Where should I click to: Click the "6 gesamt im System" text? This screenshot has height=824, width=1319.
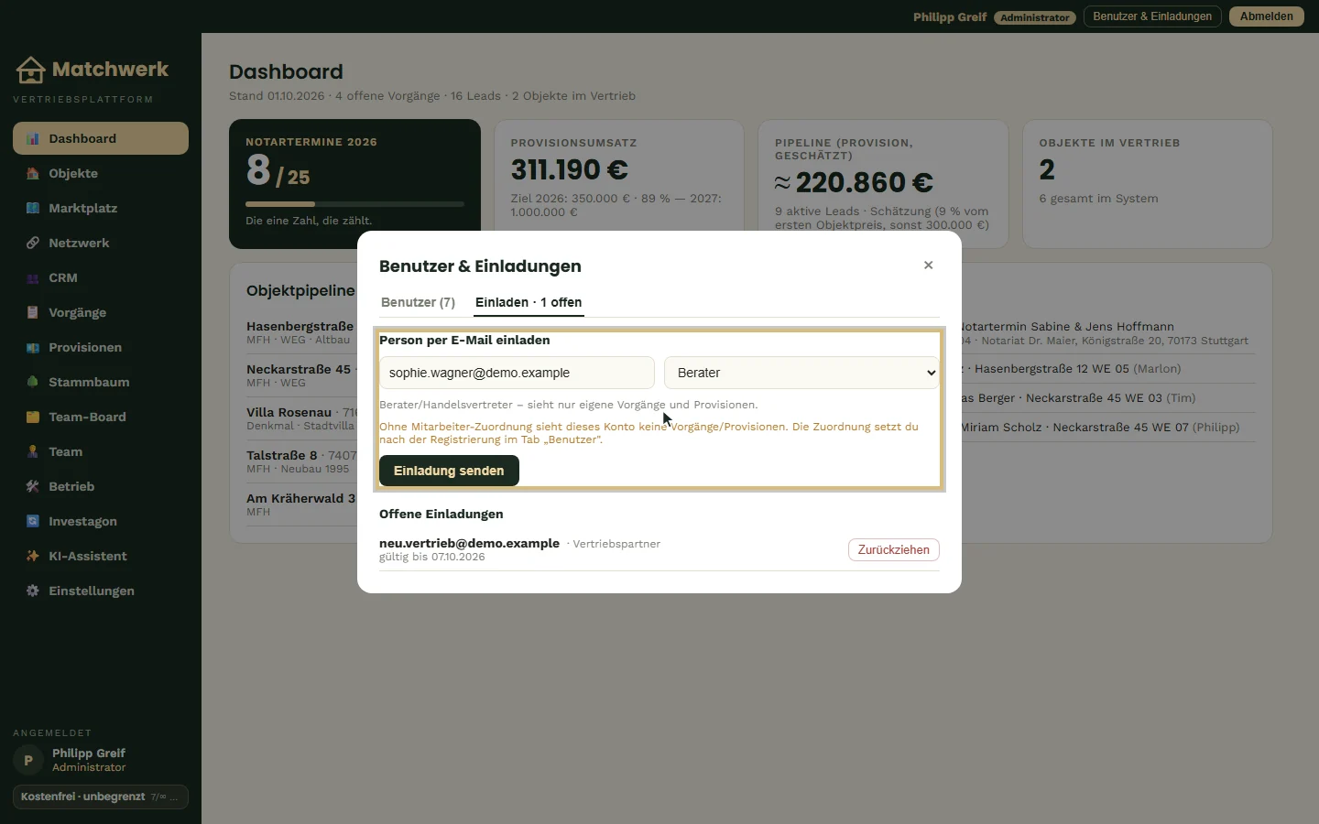[1098, 199]
